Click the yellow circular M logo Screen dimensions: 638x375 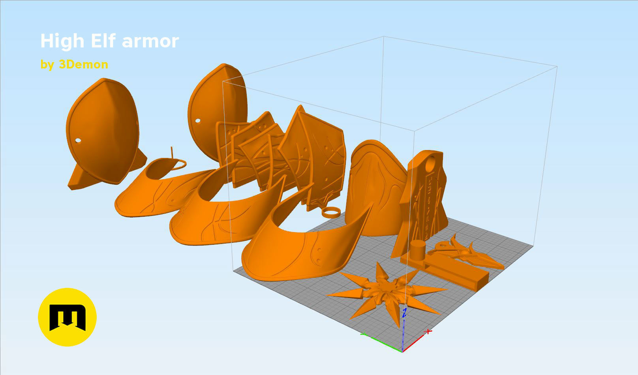pos(67,317)
